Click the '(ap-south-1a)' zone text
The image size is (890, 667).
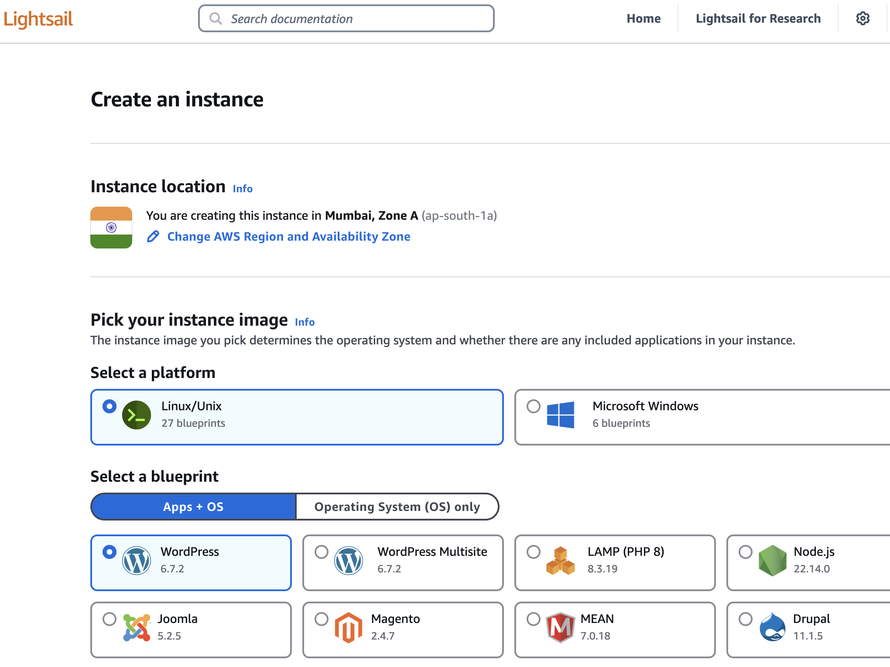(x=459, y=215)
